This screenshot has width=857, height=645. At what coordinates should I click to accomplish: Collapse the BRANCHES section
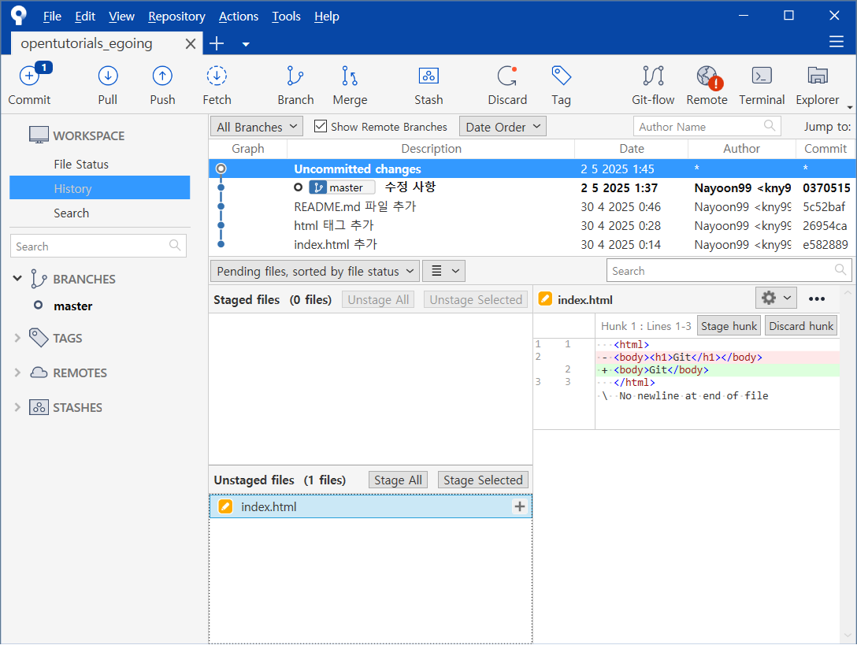(17, 279)
